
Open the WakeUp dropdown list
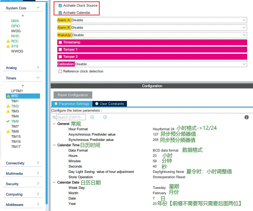click(x=159, y=35)
